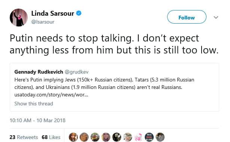Image resolution: width=230 pixels, height=142 pixels.
Task: Open the usatoday.com story link
Action: [51, 95]
